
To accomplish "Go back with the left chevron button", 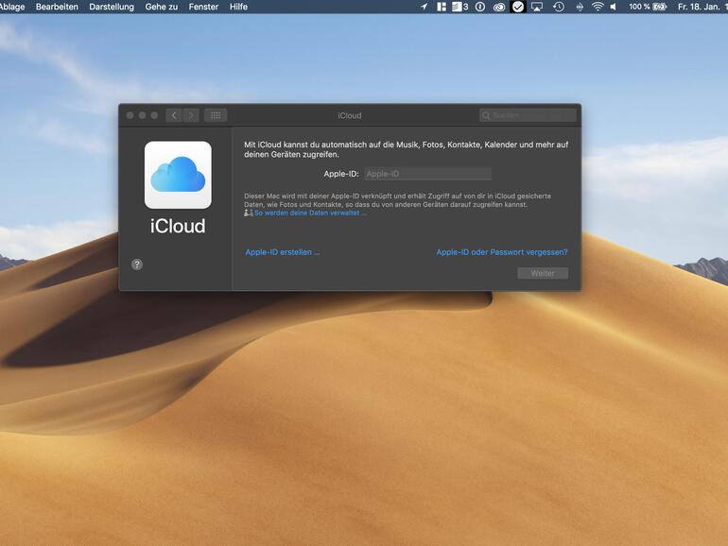I will (174, 115).
